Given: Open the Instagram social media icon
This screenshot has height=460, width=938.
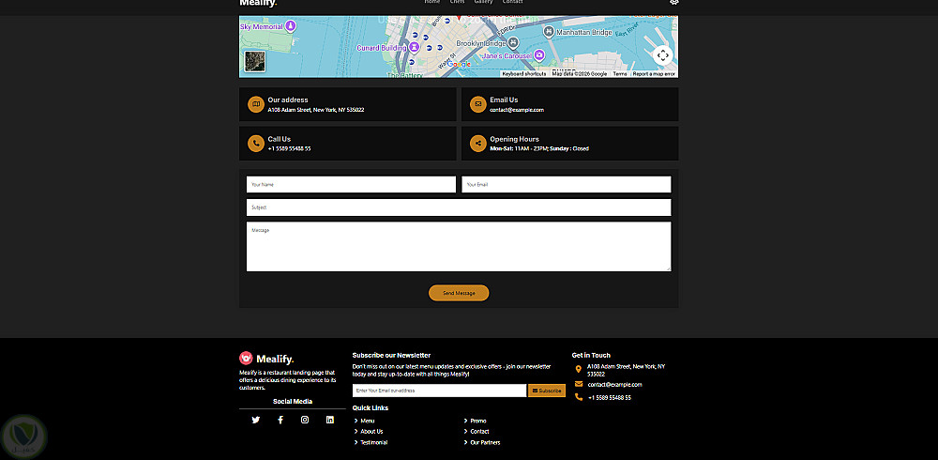Looking at the screenshot, I should click(x=305, y=420).
